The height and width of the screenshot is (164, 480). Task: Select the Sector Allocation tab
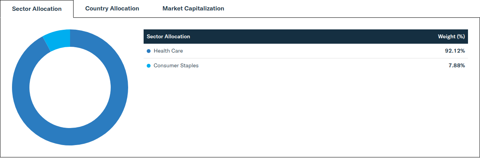coord(37,9)
